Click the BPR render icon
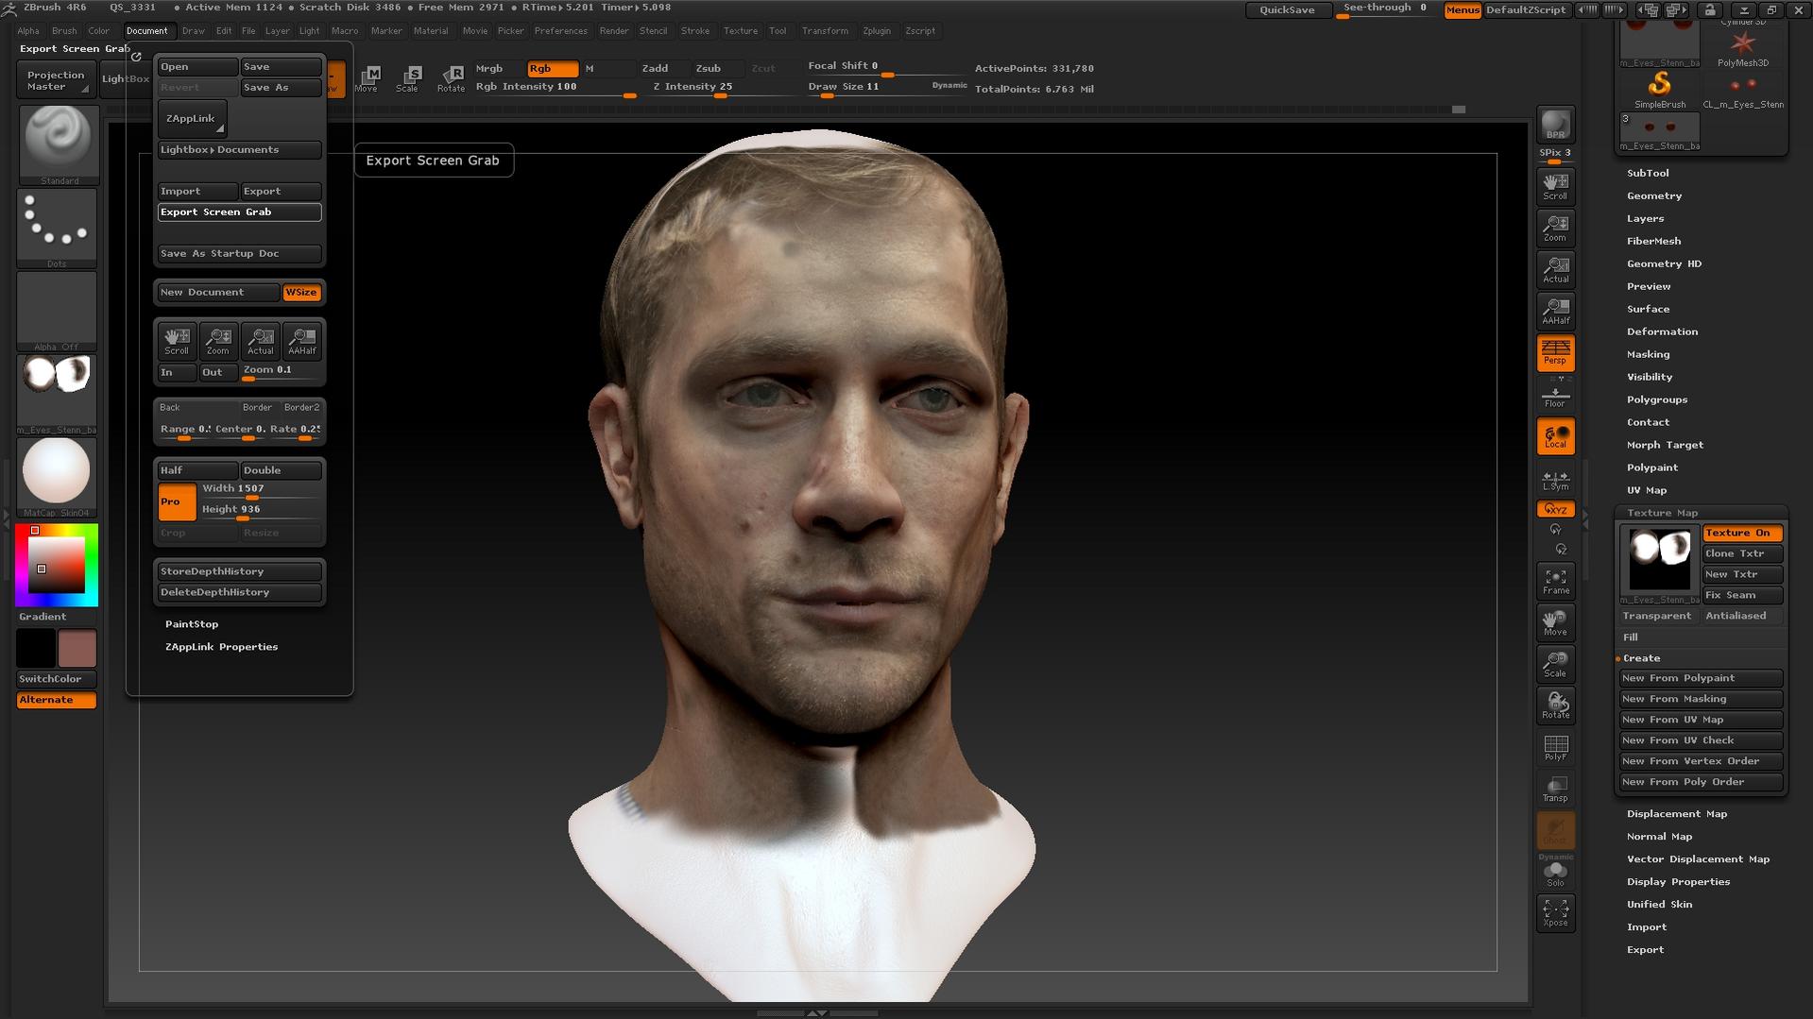This screenshot has width=1813, height=1019. (x=1555, y=124)
